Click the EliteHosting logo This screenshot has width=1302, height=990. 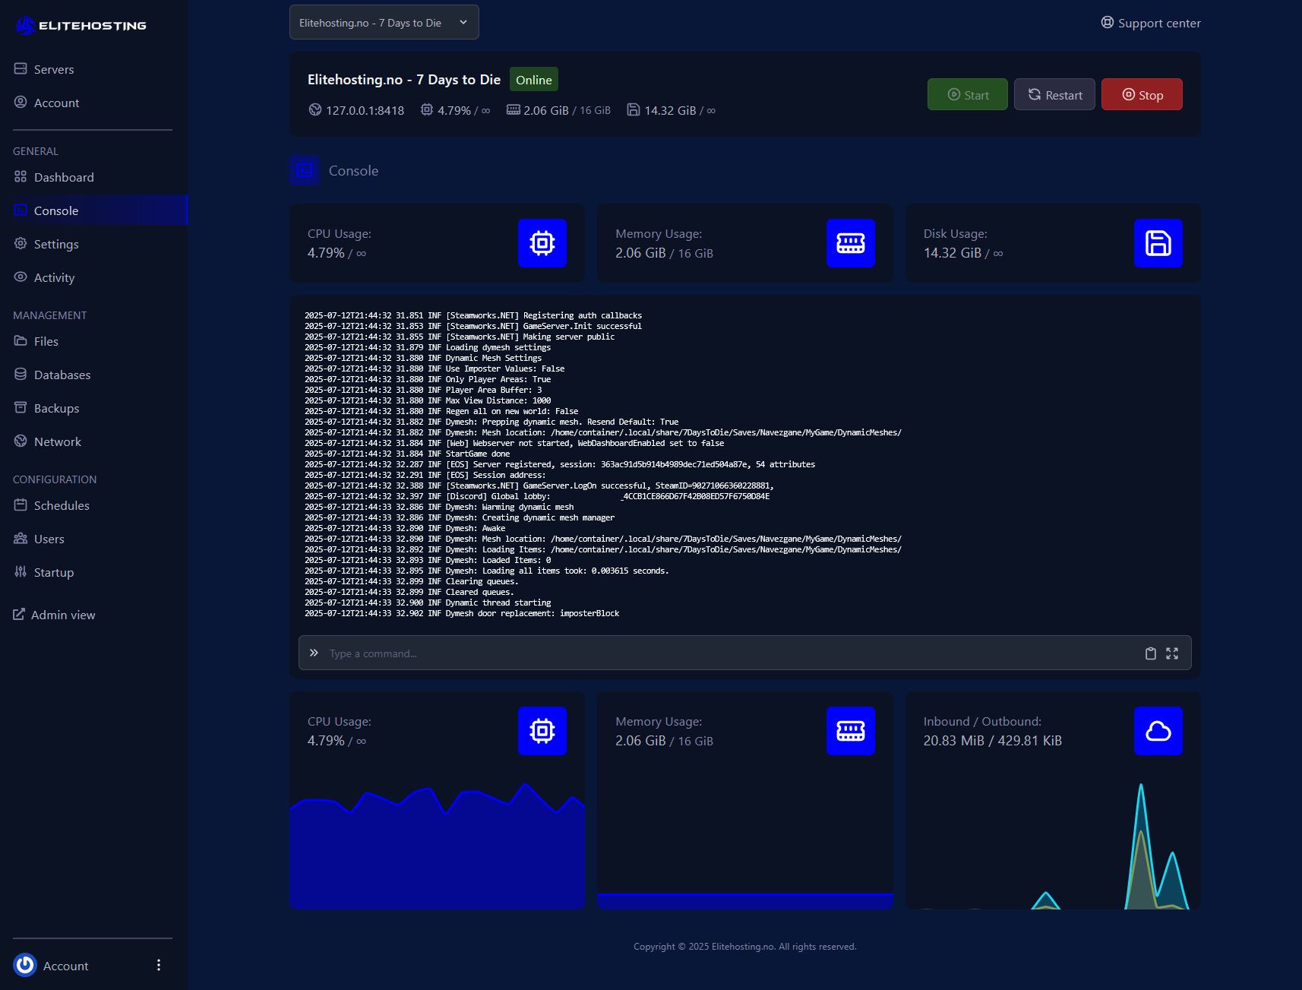point(81,26)
